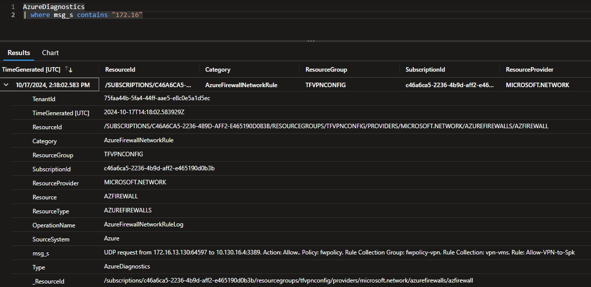Click the OperationName field label

(x=54, y=225)
